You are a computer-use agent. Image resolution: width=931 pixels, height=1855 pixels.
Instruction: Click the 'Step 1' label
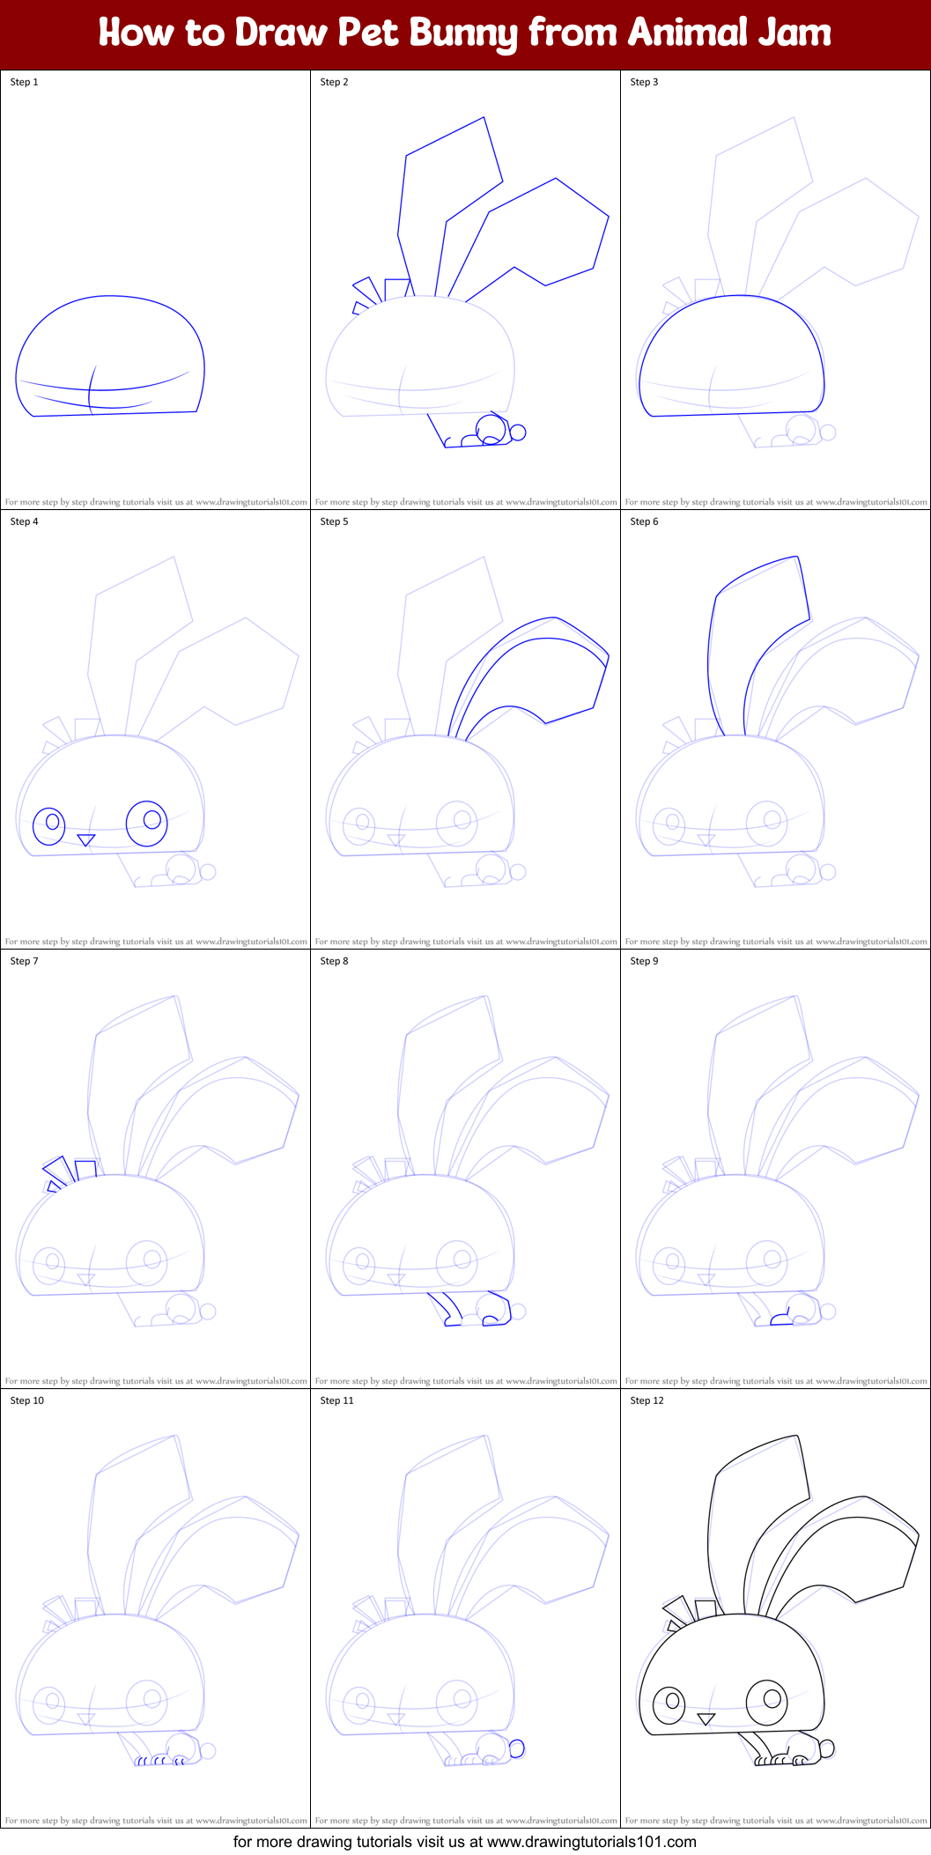[x=25, y=82]
